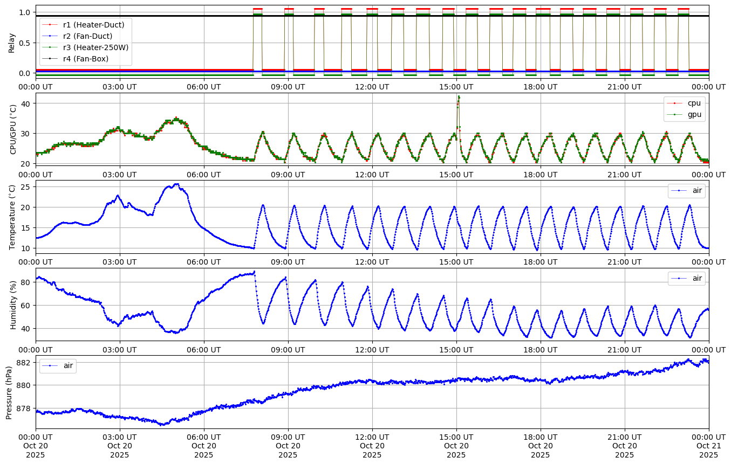Viewport: 731px width, 464px height.
Task: Click the r3 (Heater-250W) legend entry
Action: pyautogui.click(x=95, y=47)
